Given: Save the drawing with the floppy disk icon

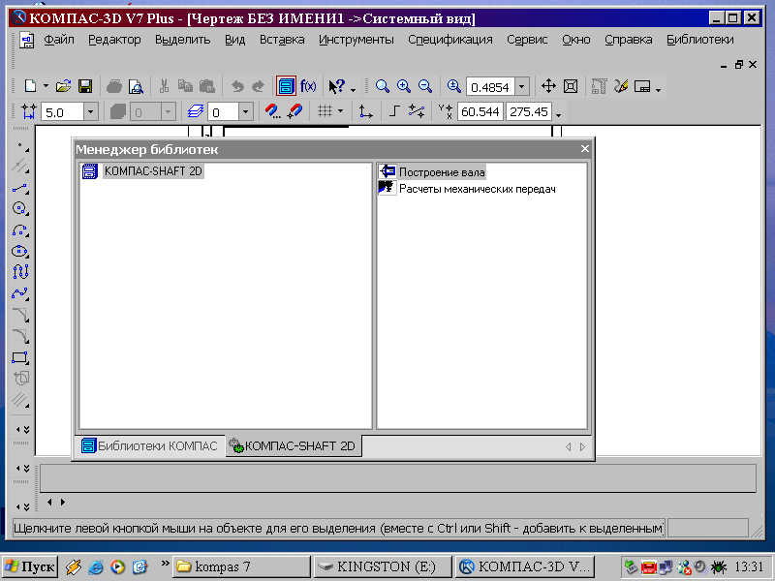Looking at the screenshot, I should 85,86.
